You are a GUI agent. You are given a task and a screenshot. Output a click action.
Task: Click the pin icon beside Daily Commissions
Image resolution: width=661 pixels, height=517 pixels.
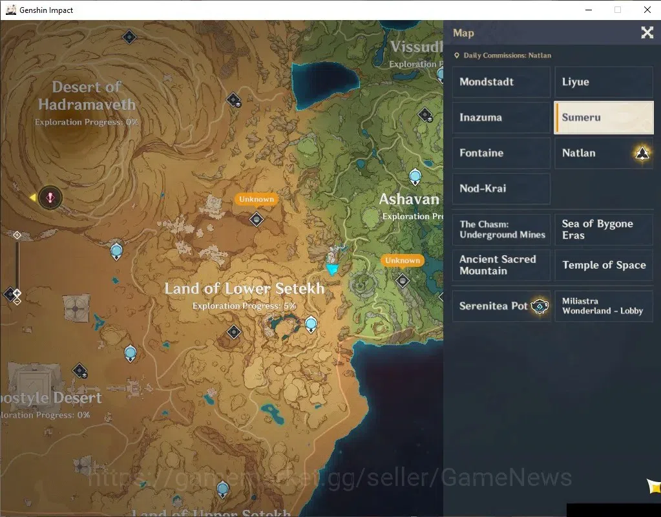click(457, 55)
